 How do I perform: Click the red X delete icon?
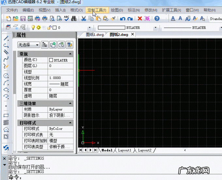pos(140,19)
